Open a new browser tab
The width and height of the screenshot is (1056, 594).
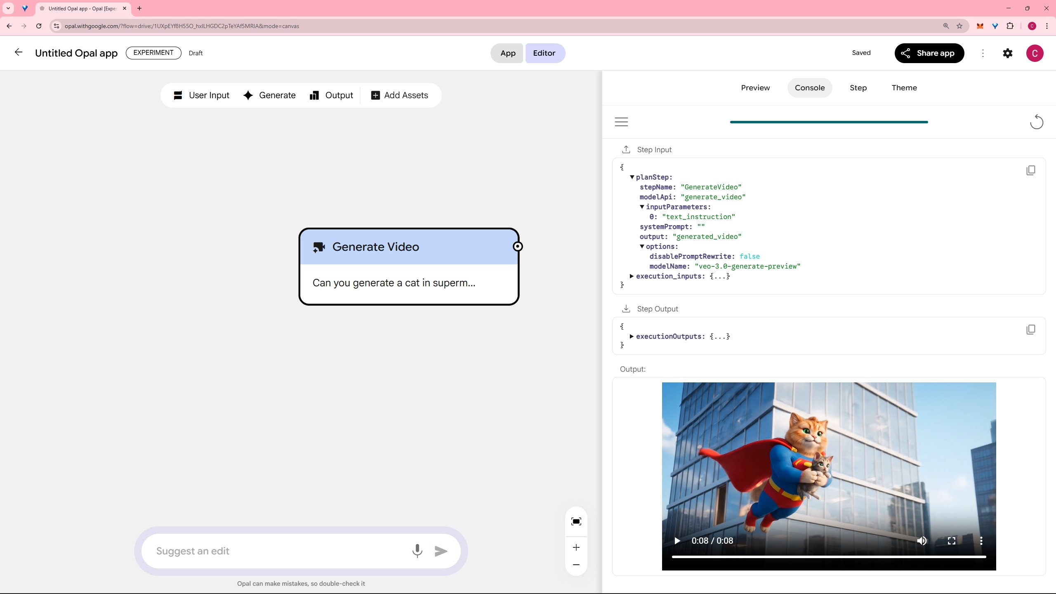139,8
